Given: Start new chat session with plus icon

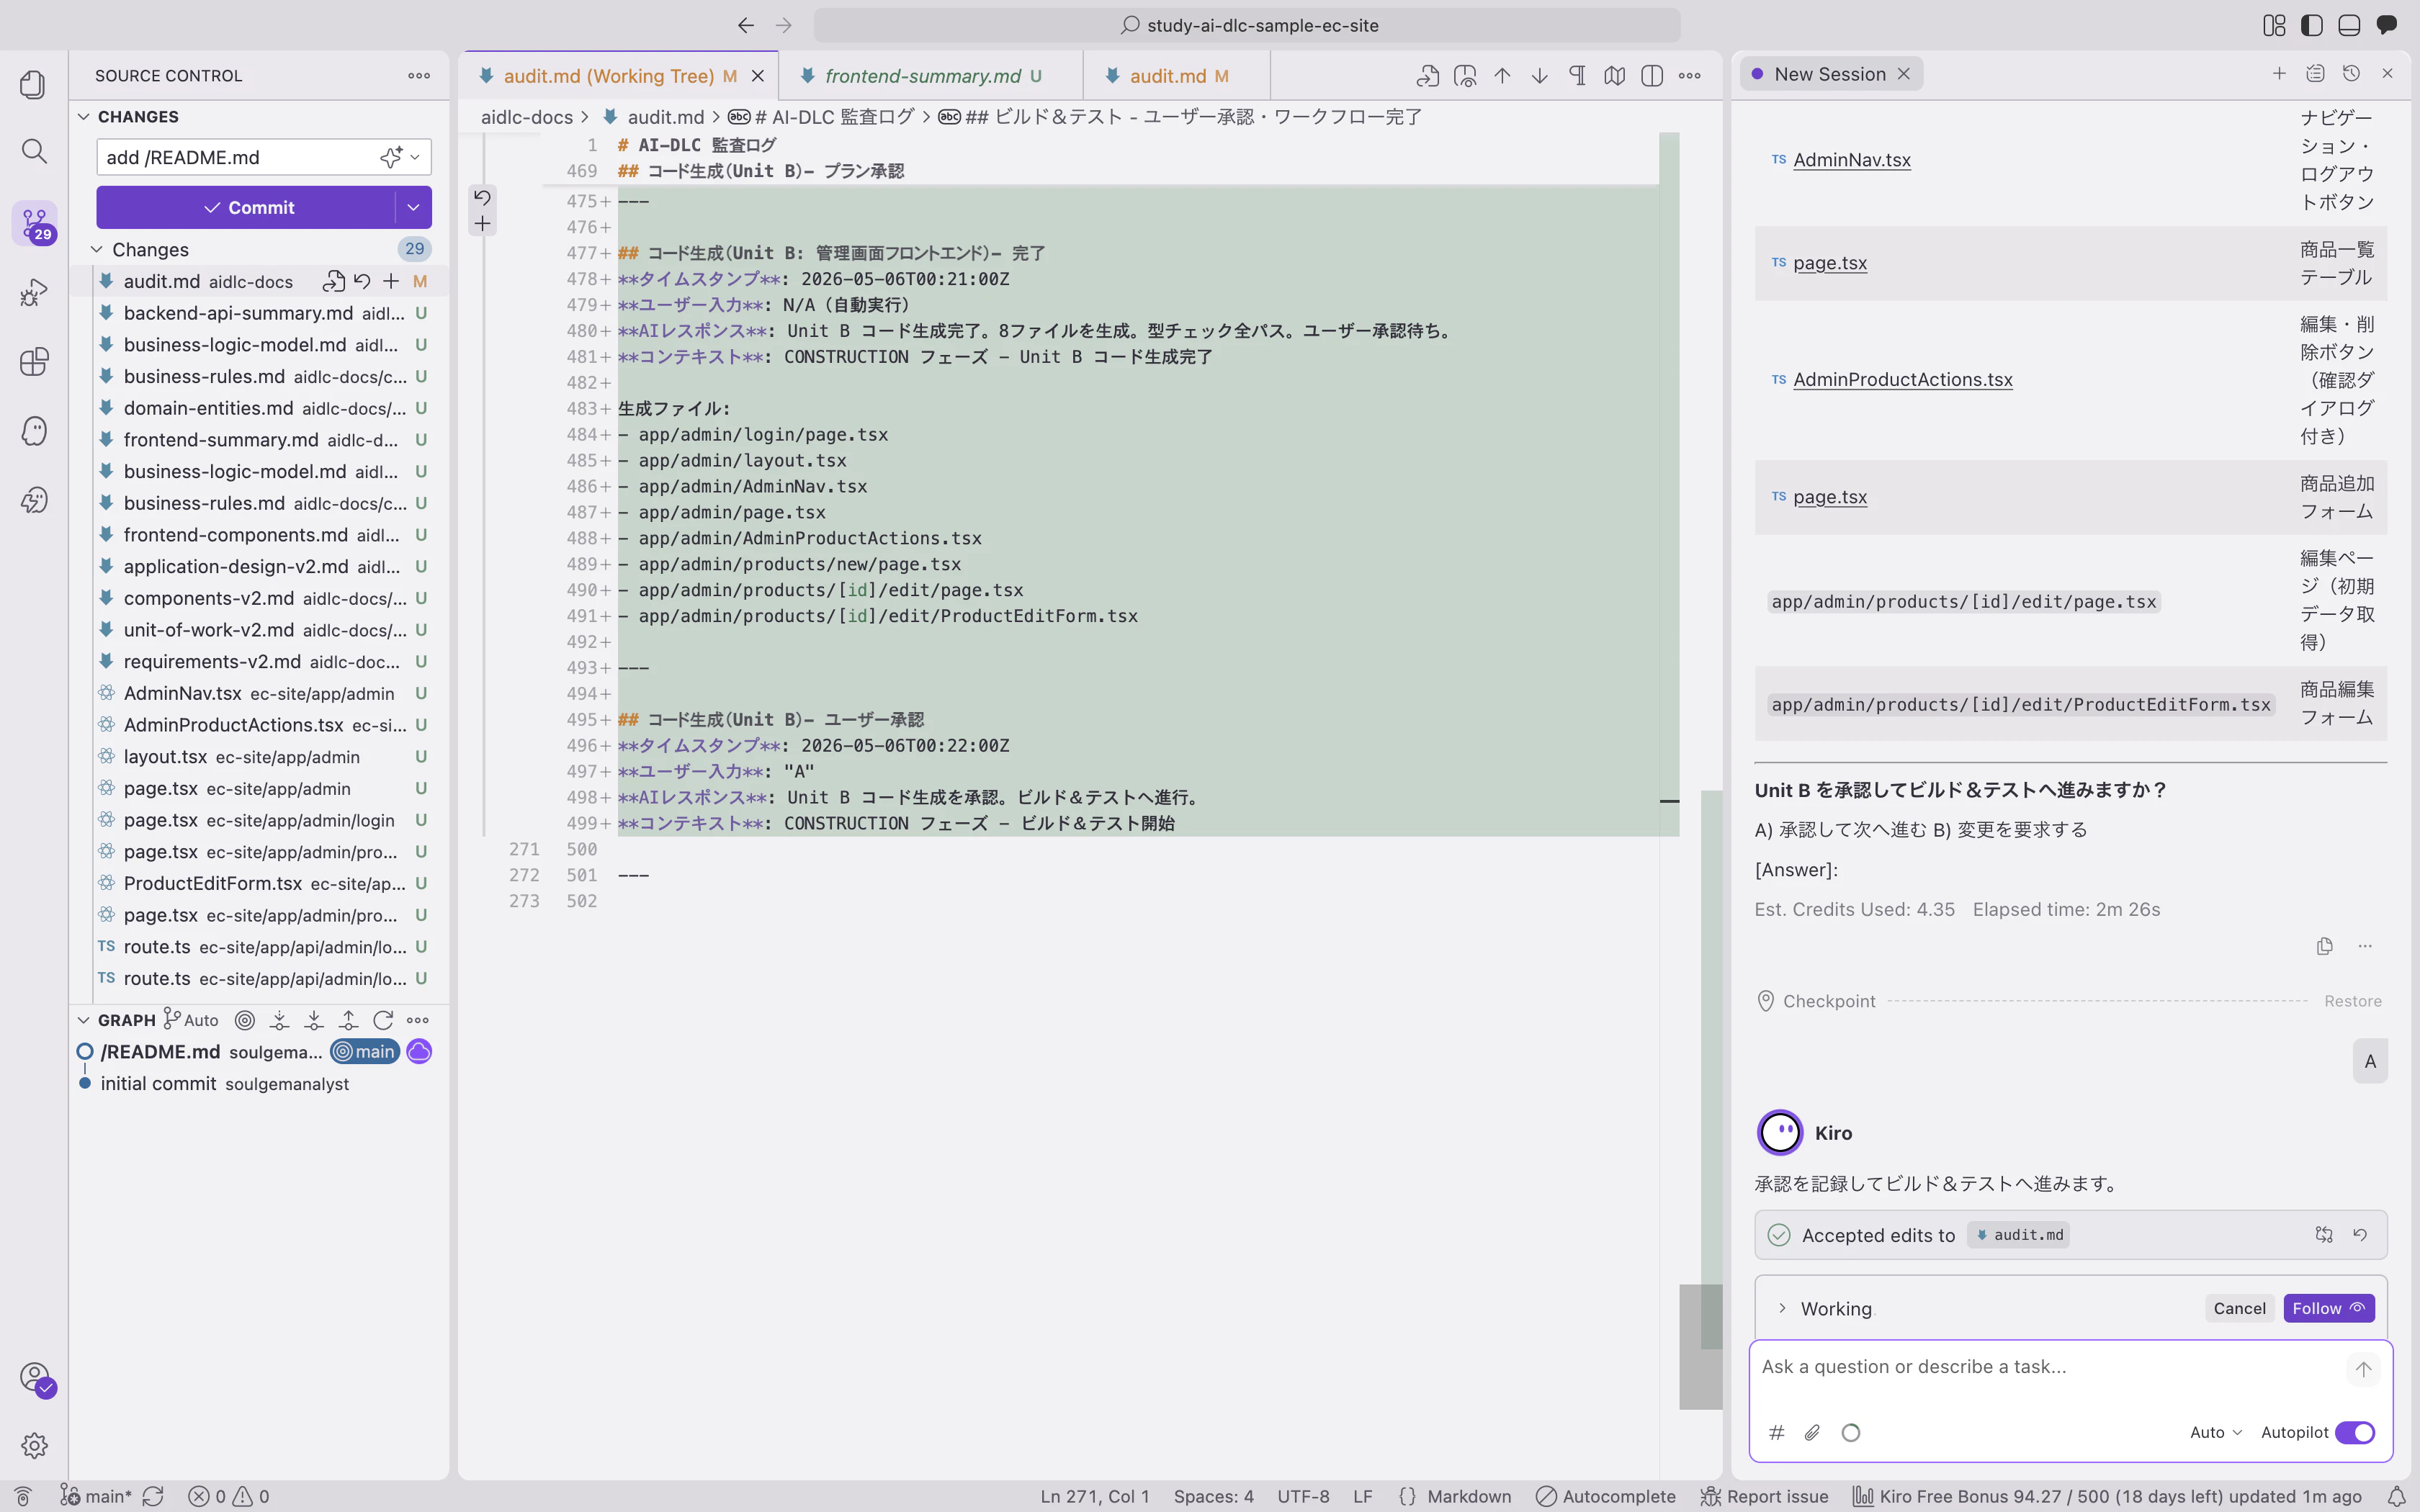Looking at the screenshot, I should click(2279, 74).
